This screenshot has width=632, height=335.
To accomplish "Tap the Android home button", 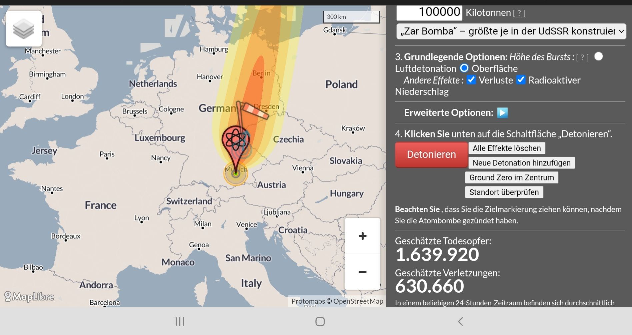I will 320,321.
